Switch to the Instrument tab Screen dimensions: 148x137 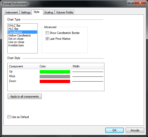tap(12, 12)
